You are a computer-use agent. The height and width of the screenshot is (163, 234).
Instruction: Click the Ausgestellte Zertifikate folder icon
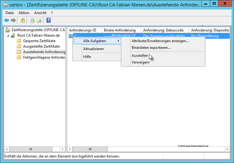(x=19, y=46)
